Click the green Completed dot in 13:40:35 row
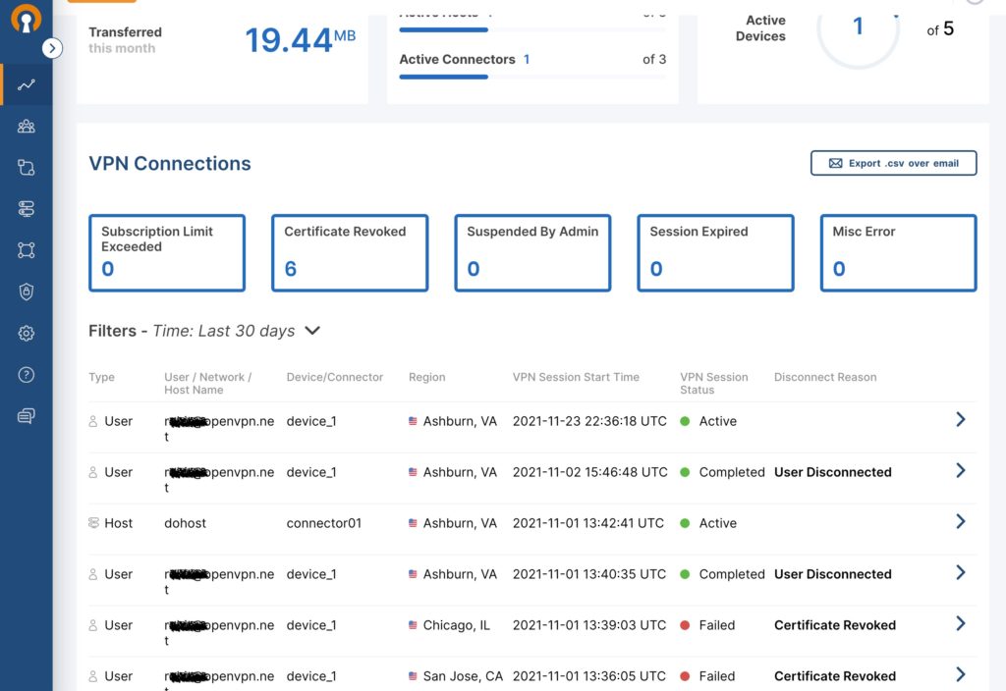 tap(685, 574)
